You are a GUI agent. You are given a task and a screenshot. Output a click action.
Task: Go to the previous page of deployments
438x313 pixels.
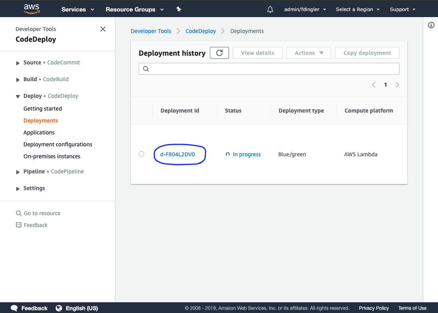click(374, 85)
